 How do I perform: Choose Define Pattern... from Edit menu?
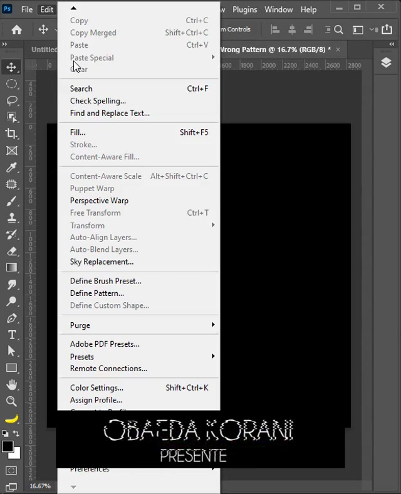(97, 293)
